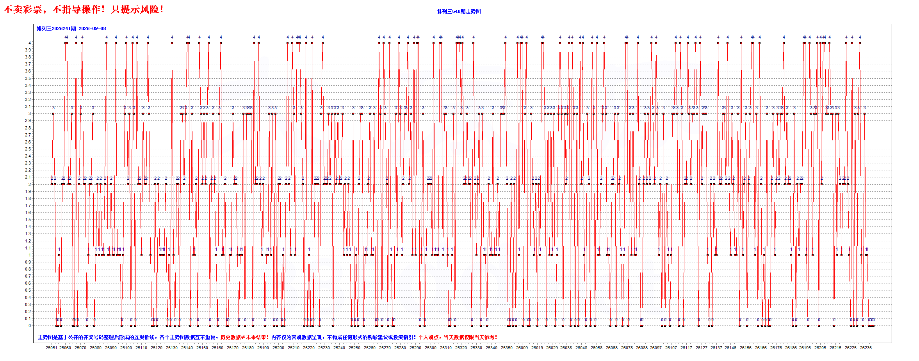Click the x-axis period label 25051
Image resolution: width=919 pixels, height=361 pixels.
(x=51, y=348)
